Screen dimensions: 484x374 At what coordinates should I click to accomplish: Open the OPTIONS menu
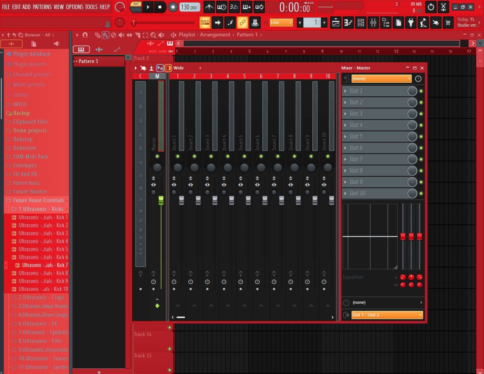click(75, 7)
